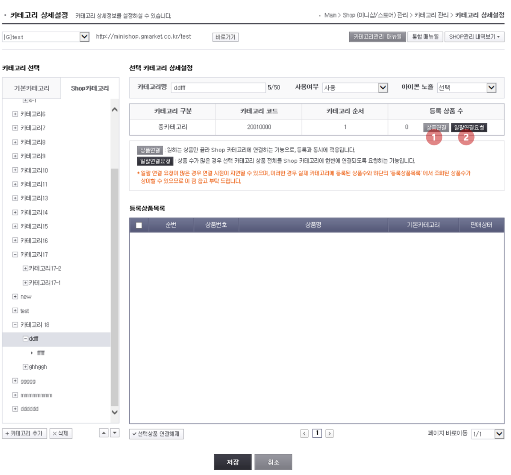Select the ffffff leaf category

coord(41,353)
